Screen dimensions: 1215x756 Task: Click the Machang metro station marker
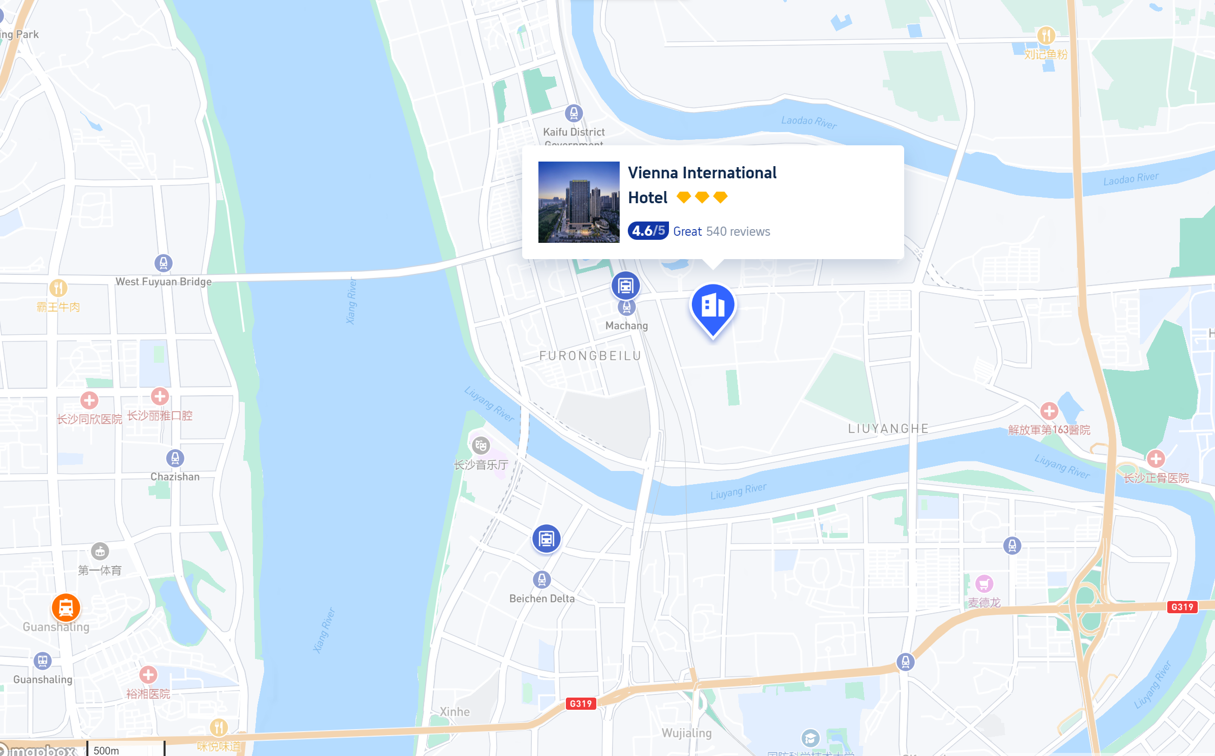tap(626, 307)
